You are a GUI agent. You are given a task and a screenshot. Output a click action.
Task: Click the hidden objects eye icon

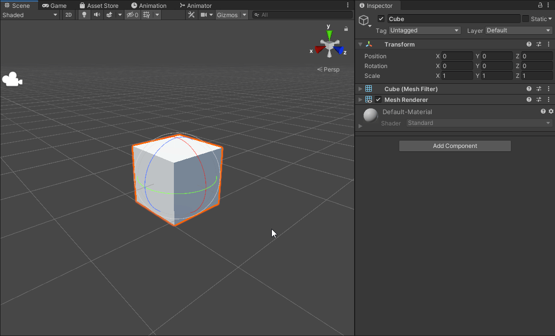[131, 15]
